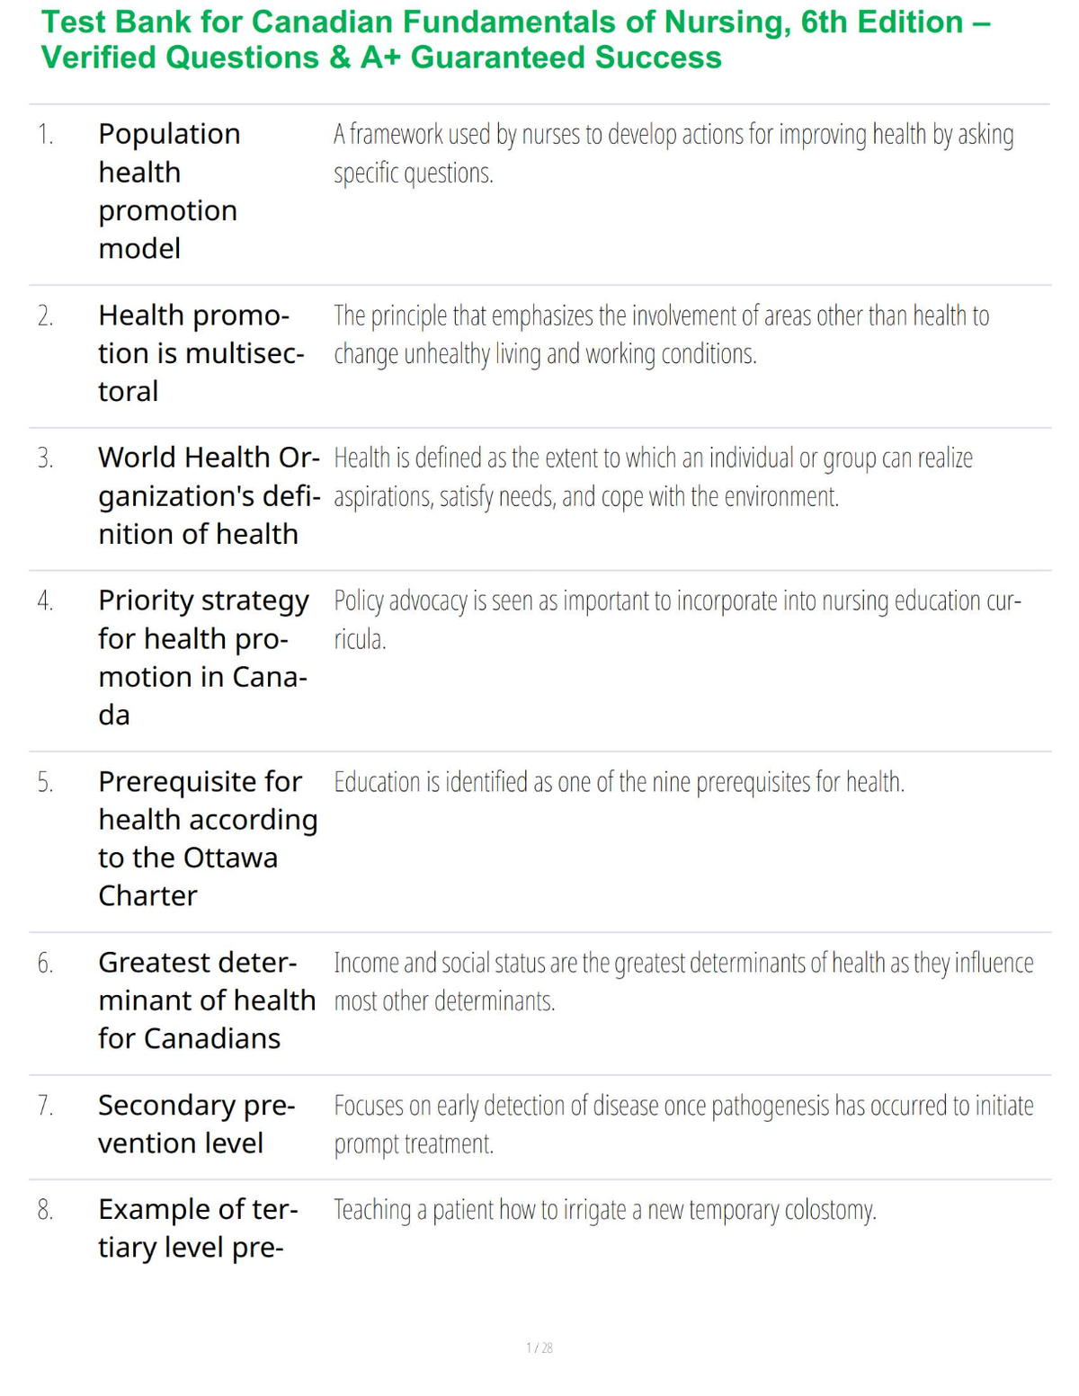Select 'Prerequisite for health according to the Ottawa Charter'
The height and width of the screenshot is (1396, 1079).
click(x=208, y=839)
